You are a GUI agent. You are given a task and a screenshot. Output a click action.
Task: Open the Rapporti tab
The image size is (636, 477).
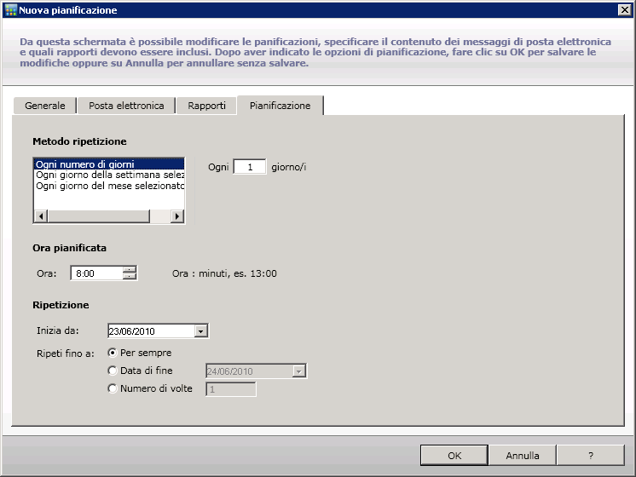(x=206, y=106)
